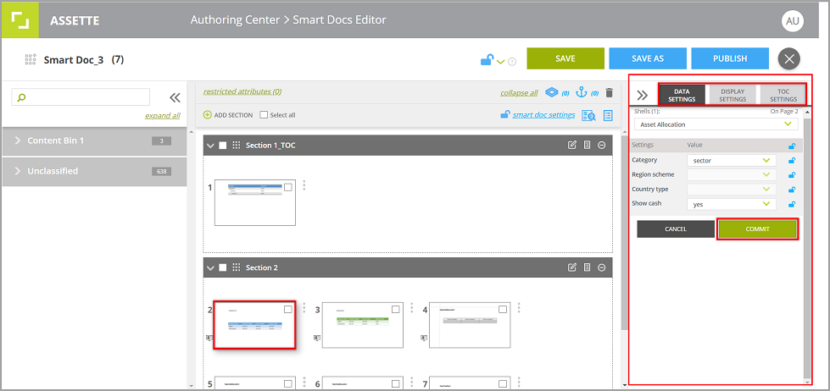Click the page icon in Section 2 header
830x391 pixels.
(587, 267)
